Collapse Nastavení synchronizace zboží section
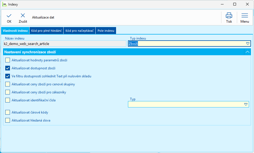This screenshot has height=153, width=254. [247, 52]
